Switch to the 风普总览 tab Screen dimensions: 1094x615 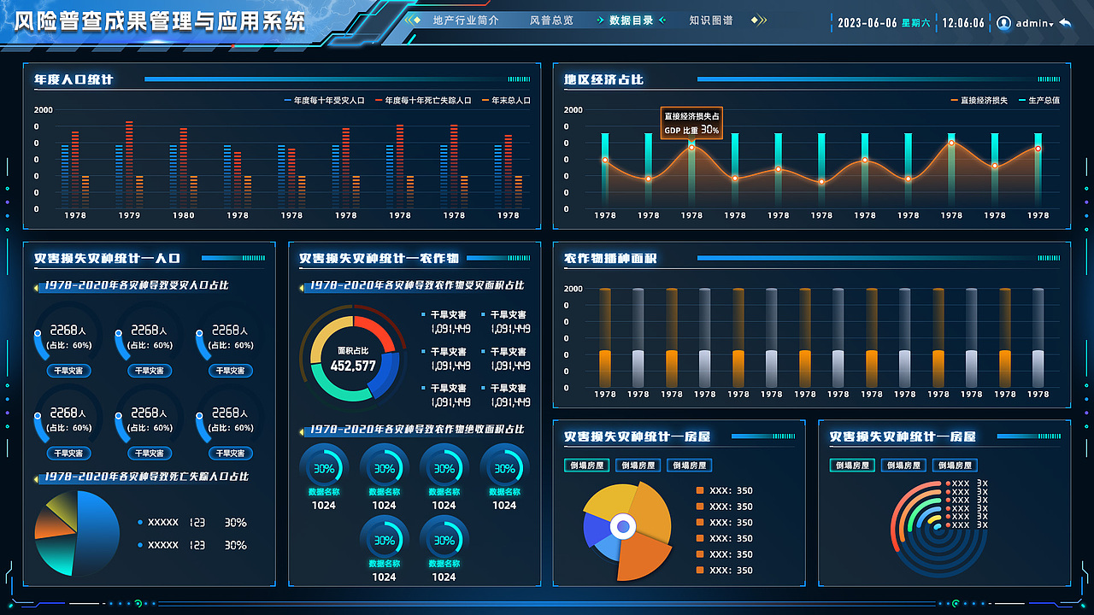tap(551, 20)
